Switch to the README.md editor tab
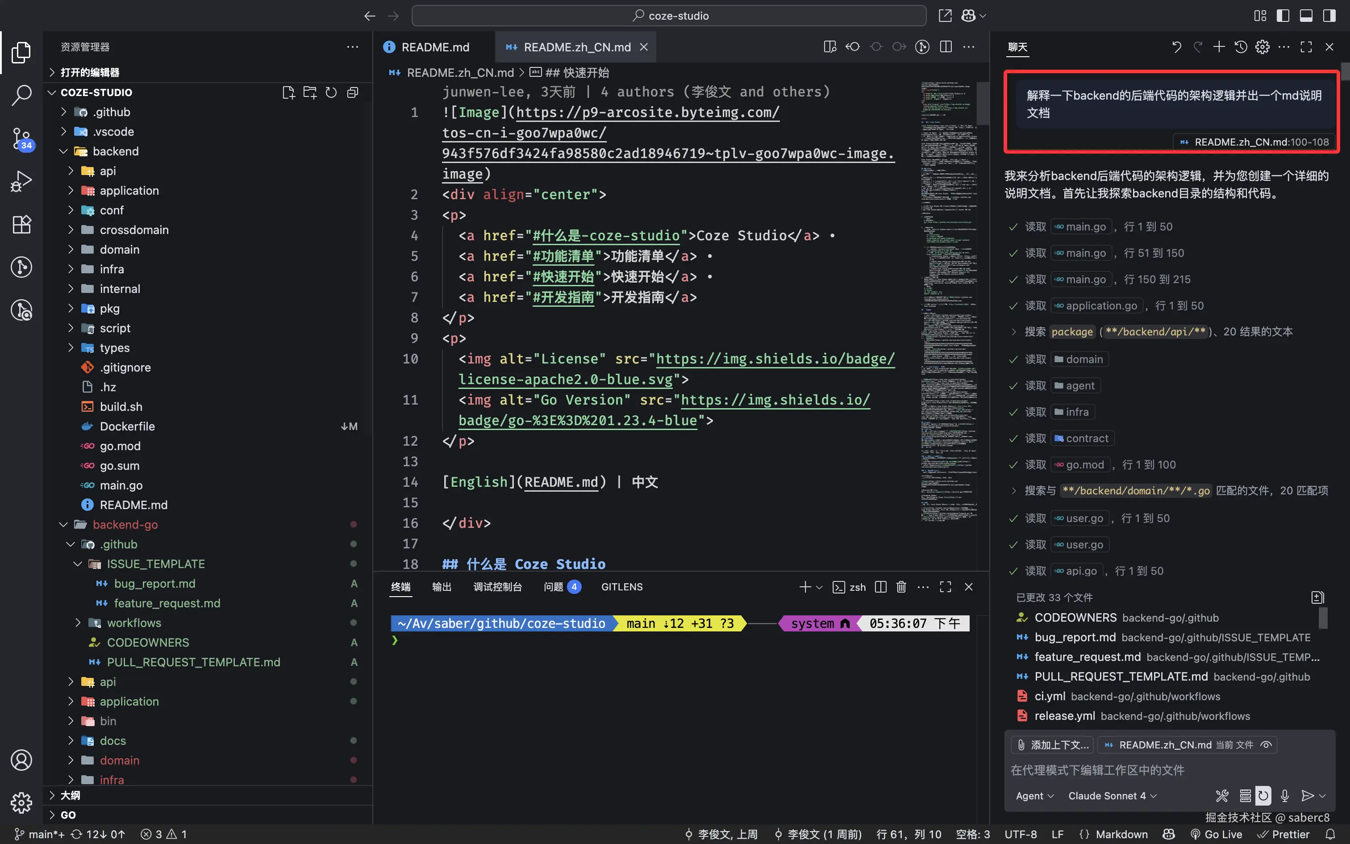The image size is (1350, 844). [434, 47]
